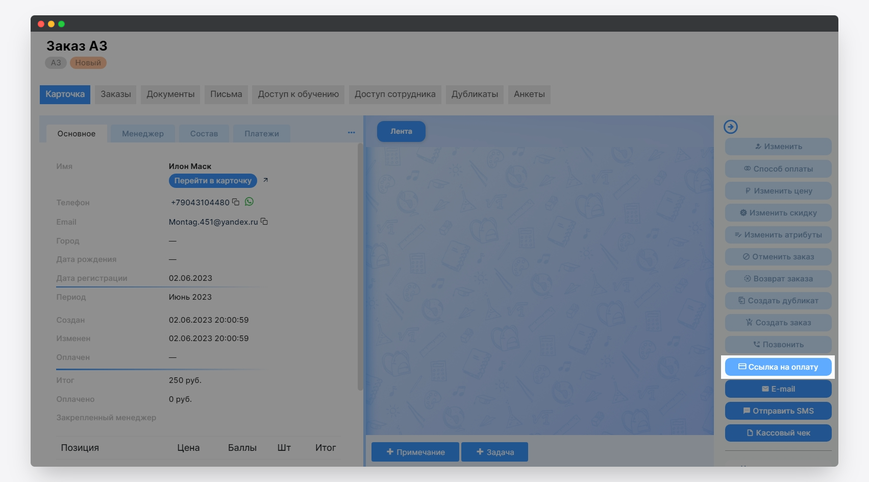Open WhatsApp chat via green icon

tap(249, 202)
